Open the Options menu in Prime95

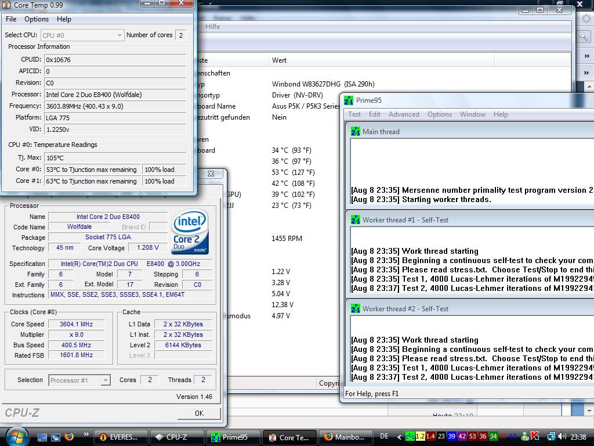[440, 114]
